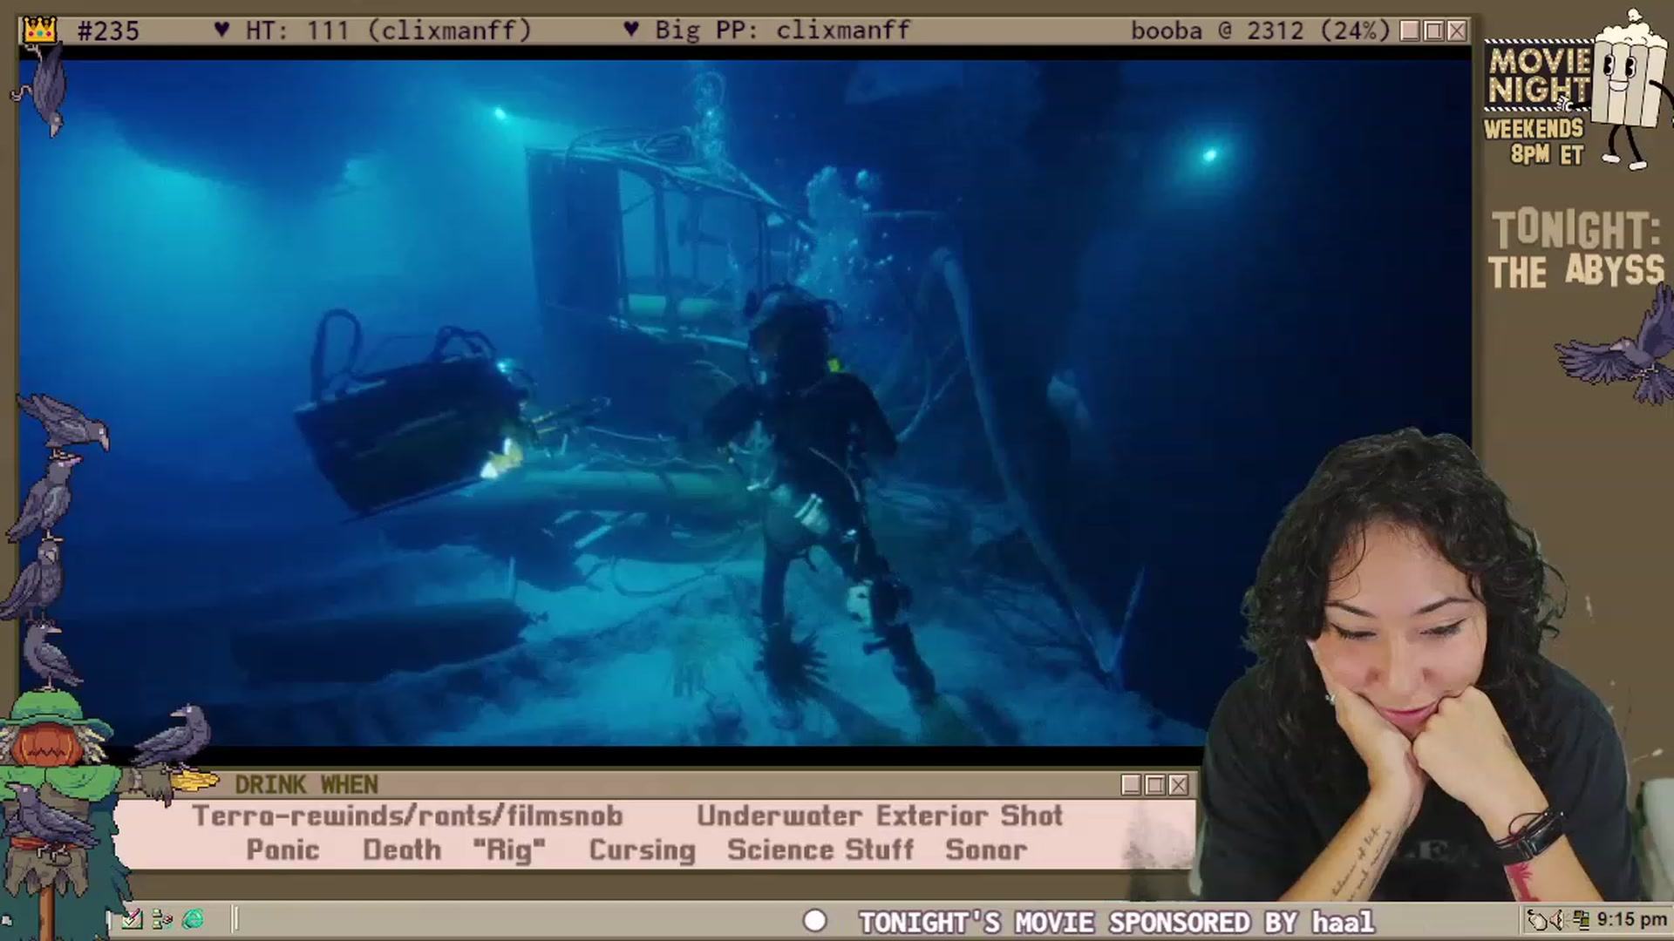Click the white circle before sponsor text

click(814, 921)
